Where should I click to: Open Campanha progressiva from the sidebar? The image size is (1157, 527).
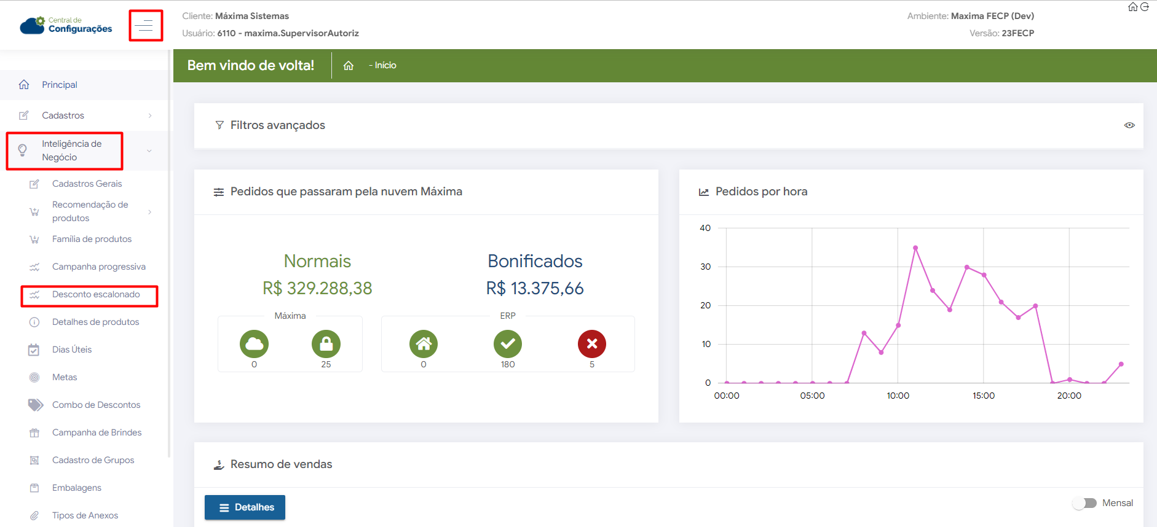coord(98,267)
